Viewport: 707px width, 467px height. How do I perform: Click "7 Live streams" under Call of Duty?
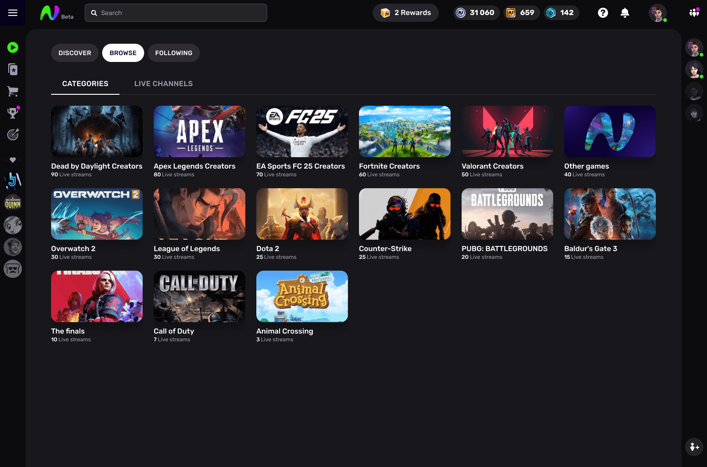(172, 339)
